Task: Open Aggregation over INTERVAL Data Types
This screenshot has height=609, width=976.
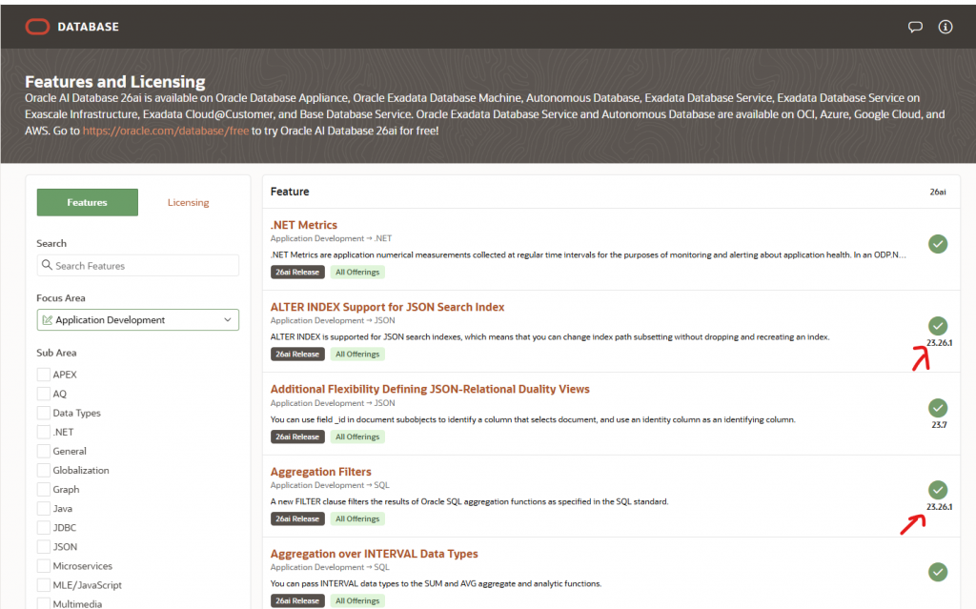Action: click(x=374, y=554)
